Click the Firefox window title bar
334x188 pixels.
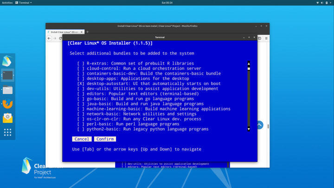click(157, 26)
